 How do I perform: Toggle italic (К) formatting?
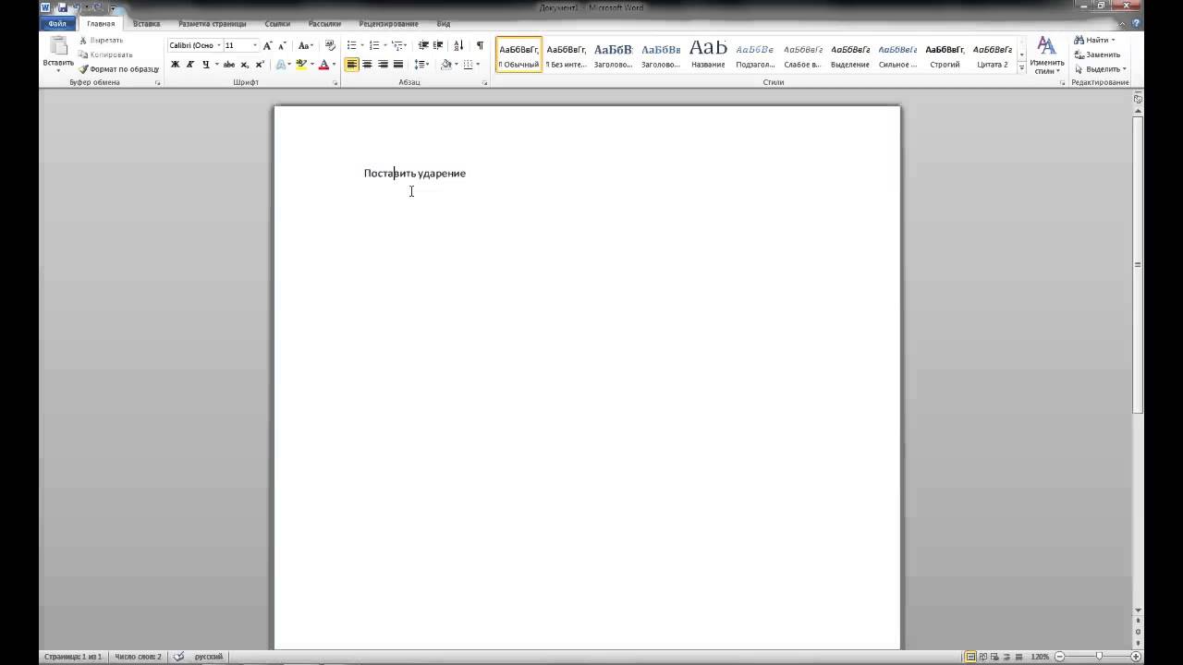tap(189, 65)
